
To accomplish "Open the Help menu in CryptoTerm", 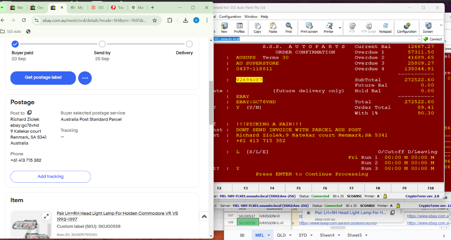I will [264, 17].
